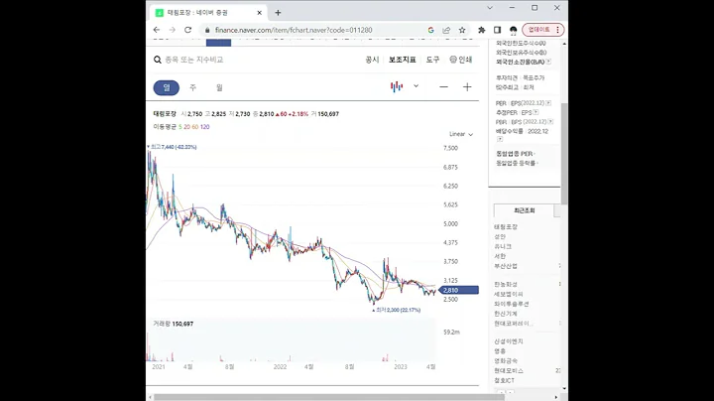Select the 월 monthly chart period
Image resolution: width=714 pixels, height=401 pixels.
click(219, 87)
